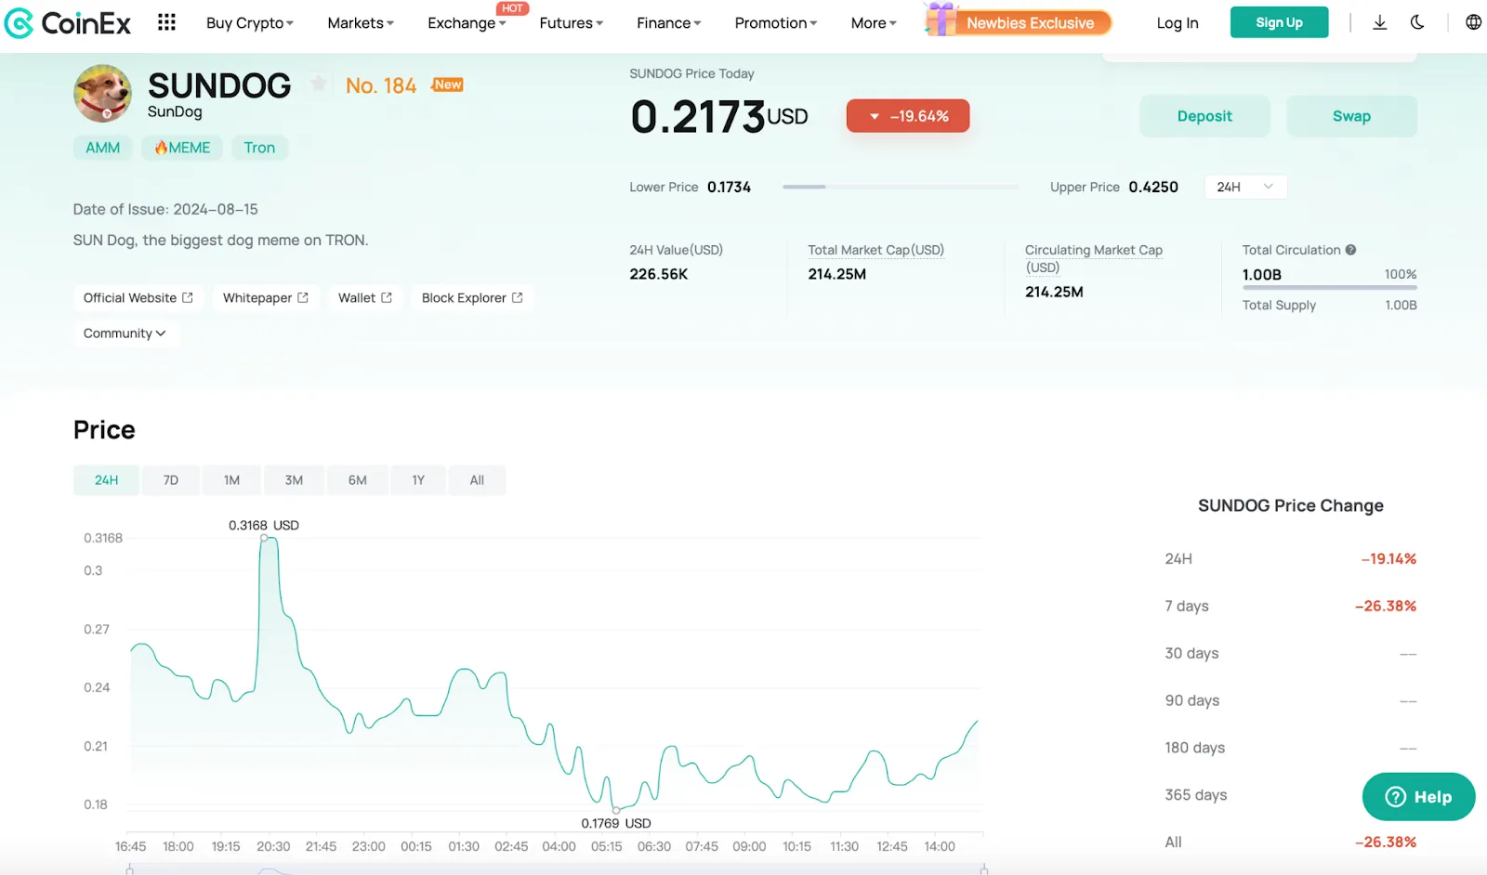Select the 24H chart tab
The height and width of the screenshot is (875, 1487).
[106, 480]
